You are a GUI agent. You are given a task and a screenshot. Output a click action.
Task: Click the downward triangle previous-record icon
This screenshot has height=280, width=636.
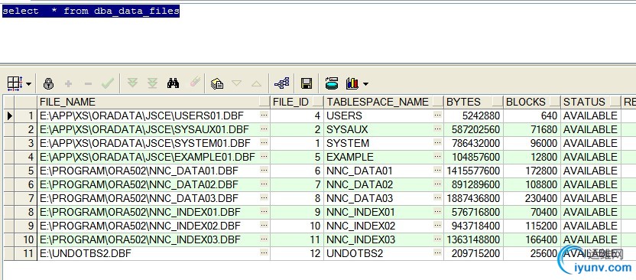tap(236, 83)
